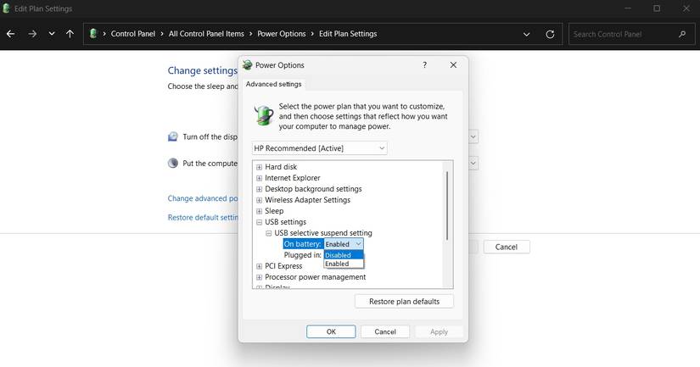This screenshot has width=700, height=367.
Task: Select Processor power management label
Action: [x=315, y=277]
